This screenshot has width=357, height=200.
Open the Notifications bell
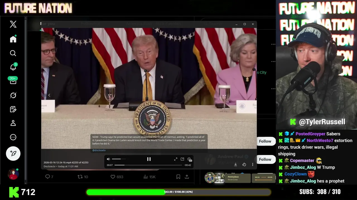click(13, 67)
